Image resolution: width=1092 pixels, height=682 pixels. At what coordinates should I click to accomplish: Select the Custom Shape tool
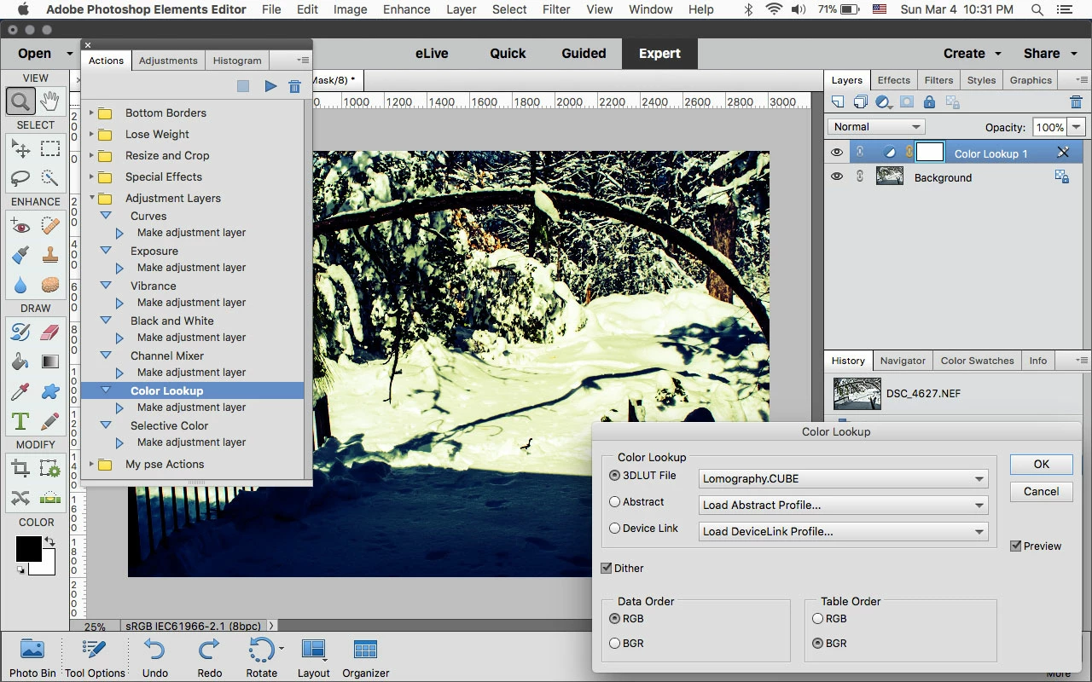pyautogui.click(x=50, y=391)
